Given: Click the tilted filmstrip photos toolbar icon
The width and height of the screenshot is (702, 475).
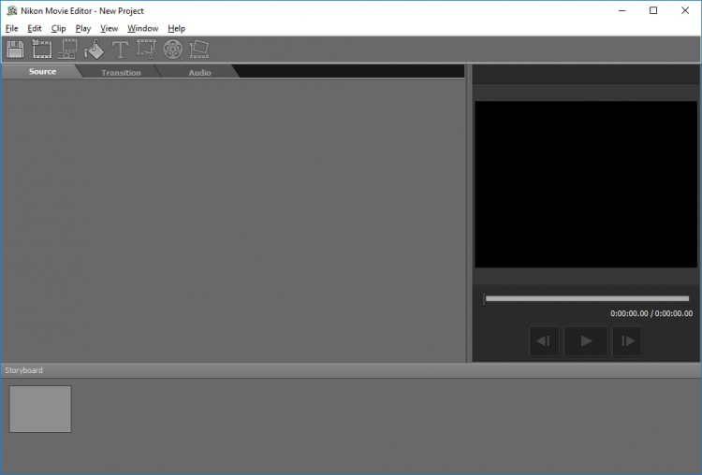Looking at the screenshot, I should 199,50.
